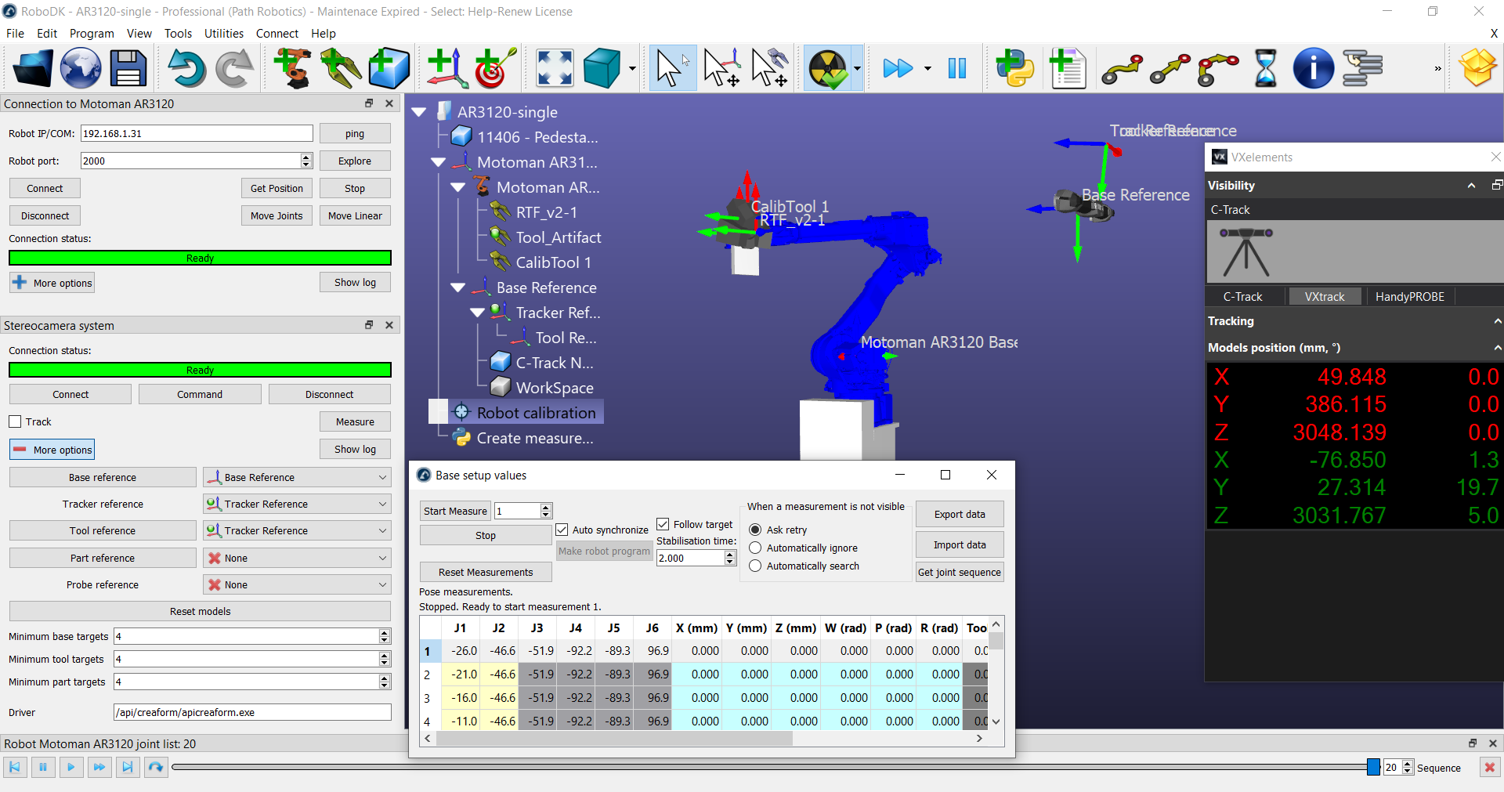Click the Add Python program icon
This screenshot has height=792, width=1504.
tap(1014, 69)
